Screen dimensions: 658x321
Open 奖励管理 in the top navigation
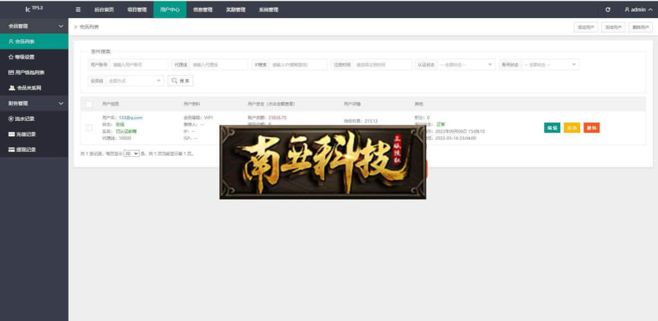235,10
